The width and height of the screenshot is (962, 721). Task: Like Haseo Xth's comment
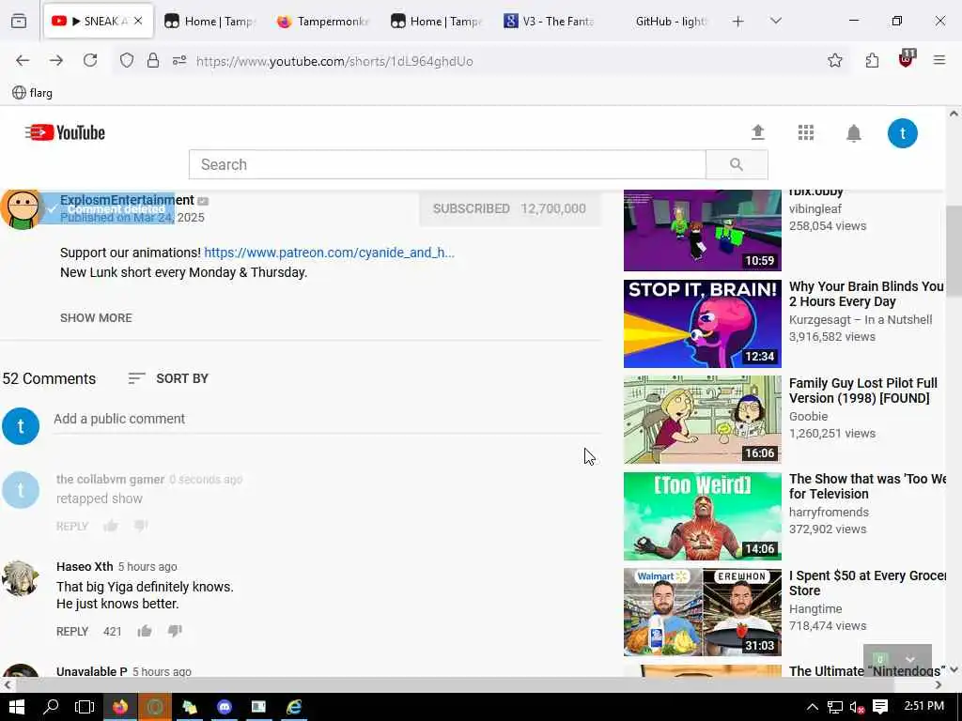(x=145, y=631)
